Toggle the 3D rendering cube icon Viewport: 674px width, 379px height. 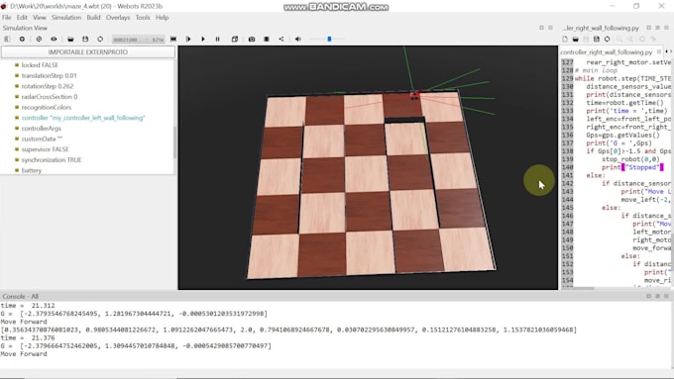[235, 39]
